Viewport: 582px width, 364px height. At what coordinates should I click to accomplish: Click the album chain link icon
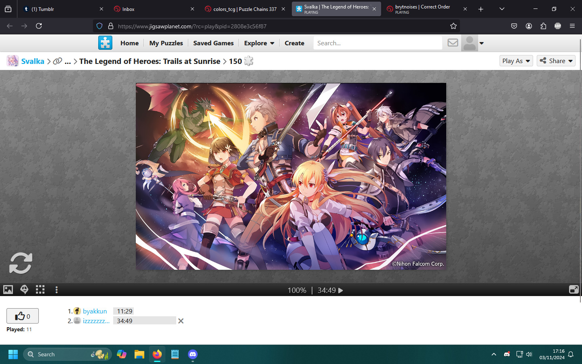click(58, 61)
